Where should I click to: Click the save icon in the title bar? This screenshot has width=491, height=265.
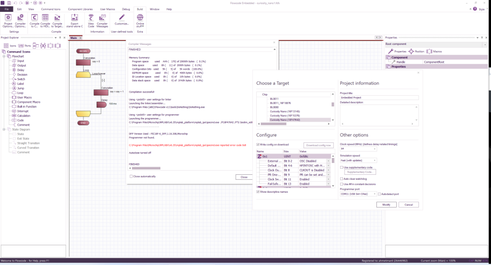[9, 3]
